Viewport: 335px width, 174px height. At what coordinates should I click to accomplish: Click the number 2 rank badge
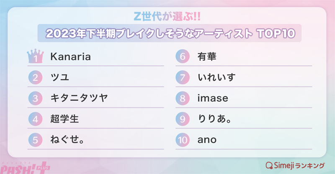click(36, 78)
